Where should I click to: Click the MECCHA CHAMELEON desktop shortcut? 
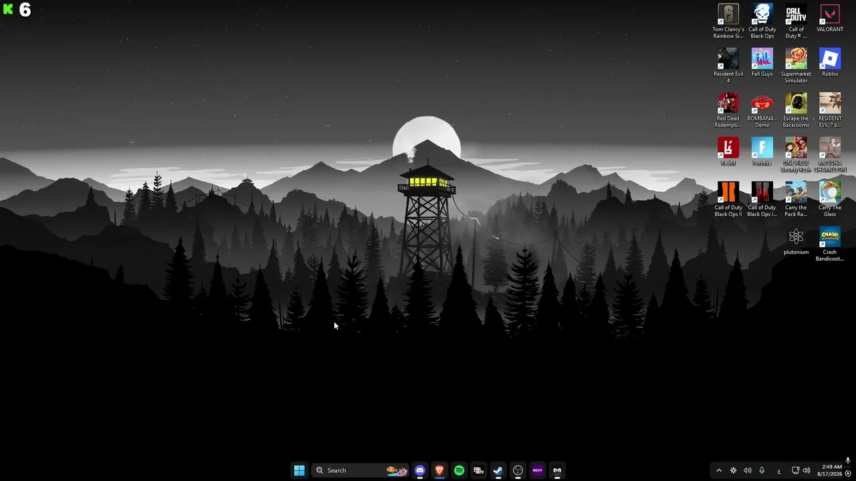click(830, 155)
